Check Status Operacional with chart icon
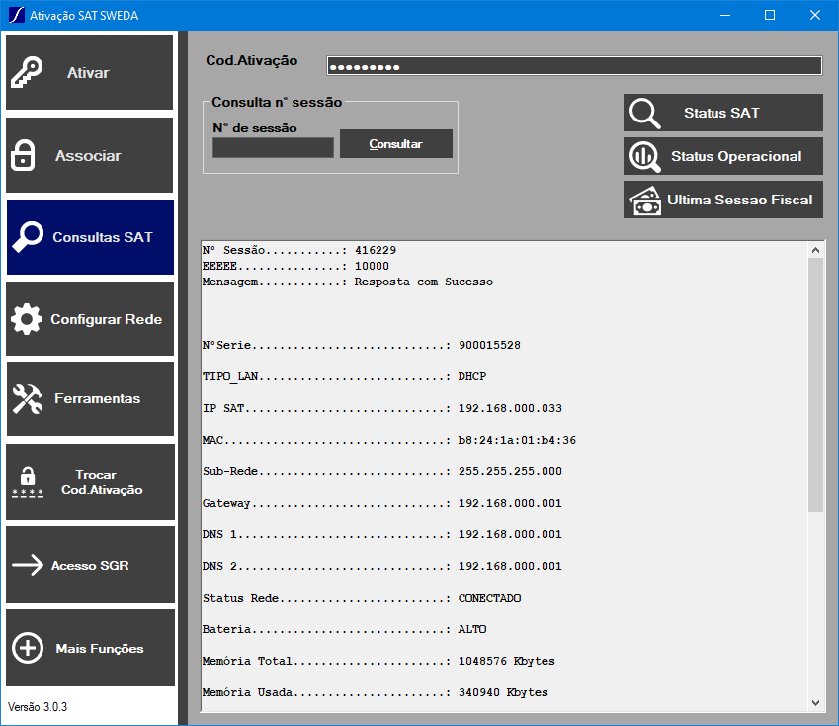This screenshot has width=839, height=726. (x=723, y=156)
